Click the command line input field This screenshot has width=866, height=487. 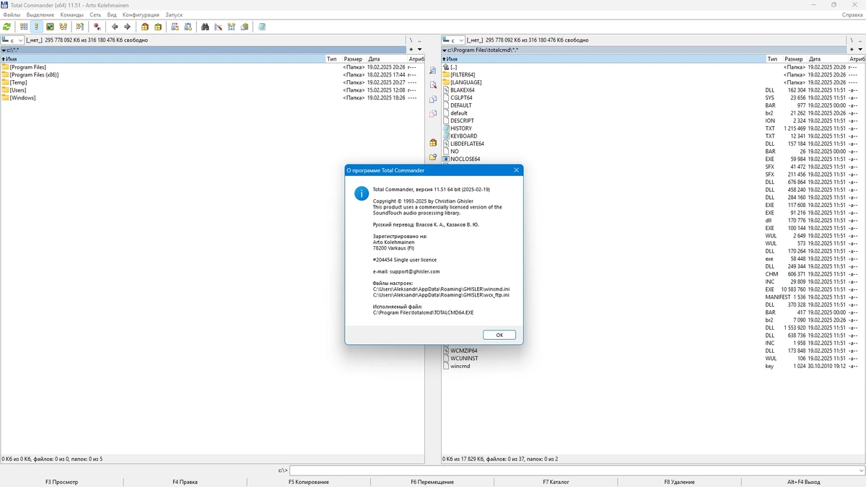(576, 470)
